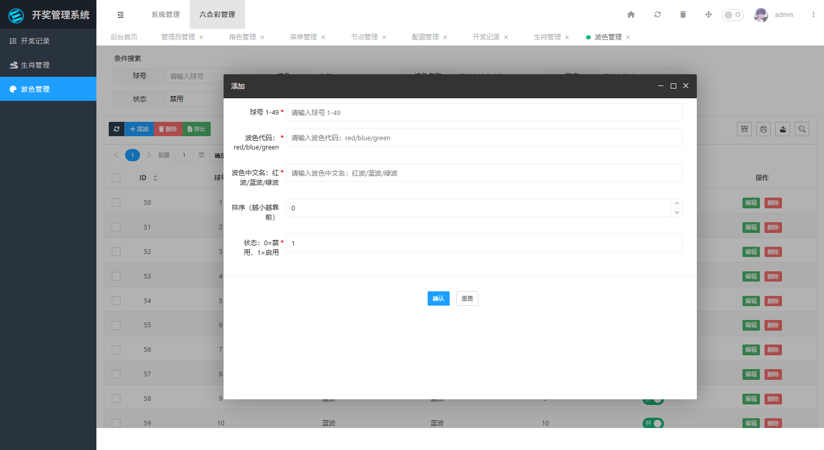The width and height of the screenshot is (824, 450).
Task: Open the column filter grid icon
Action: (x=745, y=129)
